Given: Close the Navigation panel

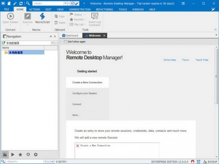Looking at the screenshot, I should click(55, 36).
